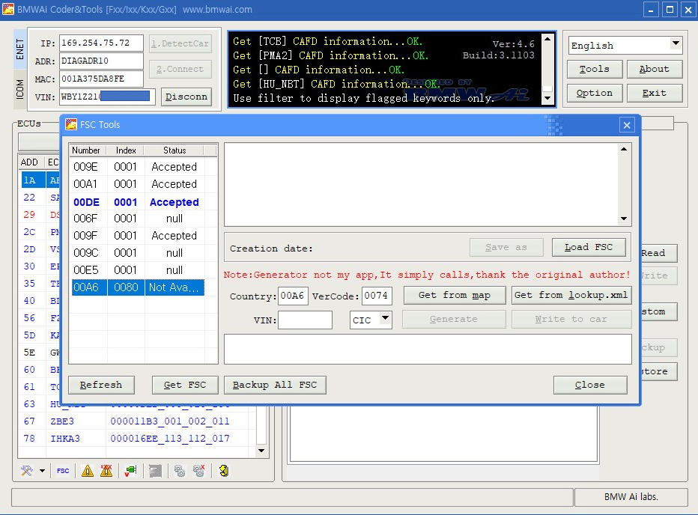Click the Tools button

coord(595,69)
